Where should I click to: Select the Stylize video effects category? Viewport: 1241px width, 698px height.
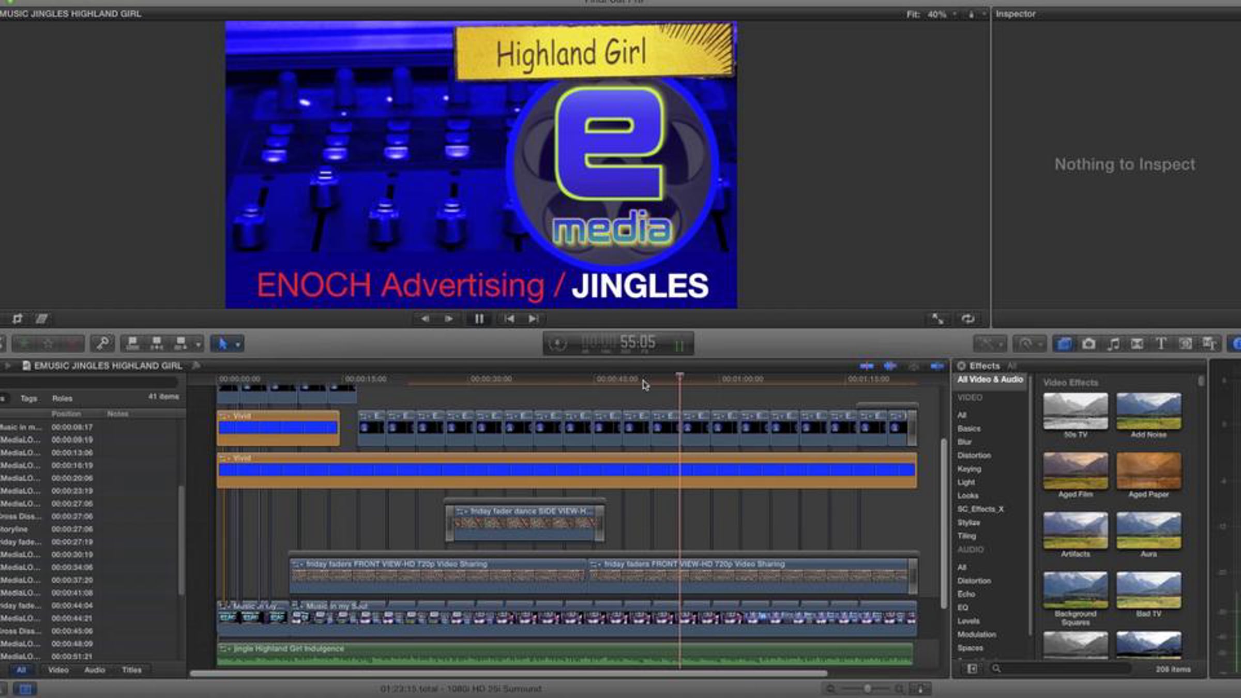pyautogui.click(x=968, y=522)
